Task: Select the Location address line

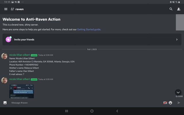Action: click(x=42, y=62)
